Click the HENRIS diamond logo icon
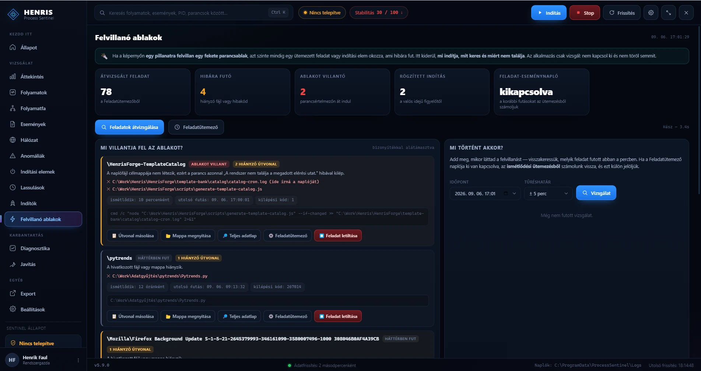 [x=13, y=14]
